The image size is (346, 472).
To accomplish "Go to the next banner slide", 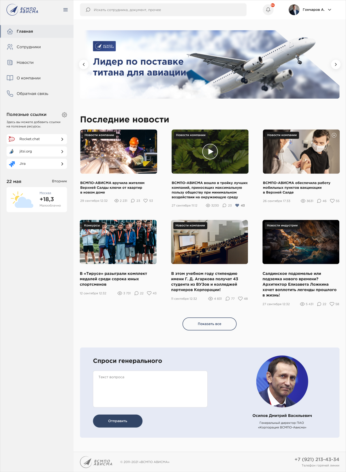I will [336, 64].
